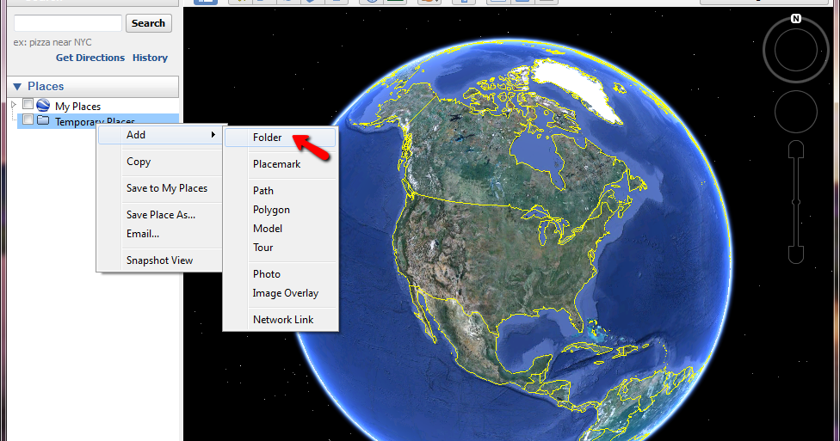
Task: Choose Save to My Places
Action: 159,188
